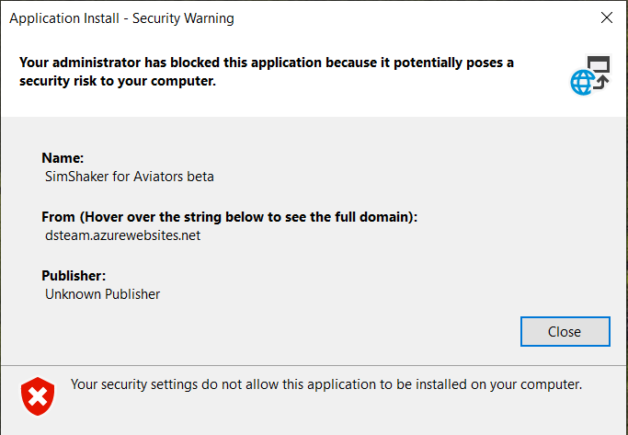Click the Unknown Publisher text

103,294
